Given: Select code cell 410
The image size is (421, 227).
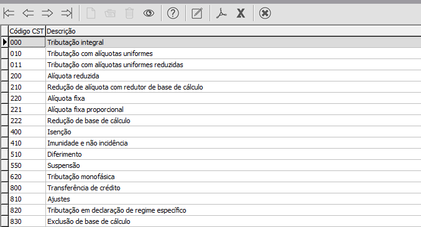Looking at the screenshot, I should 27,143.
